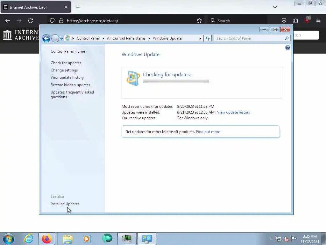Click the Control Panel icon in the address bar
Viewport: 326px width, 245px height.
[x=67, y=38]
